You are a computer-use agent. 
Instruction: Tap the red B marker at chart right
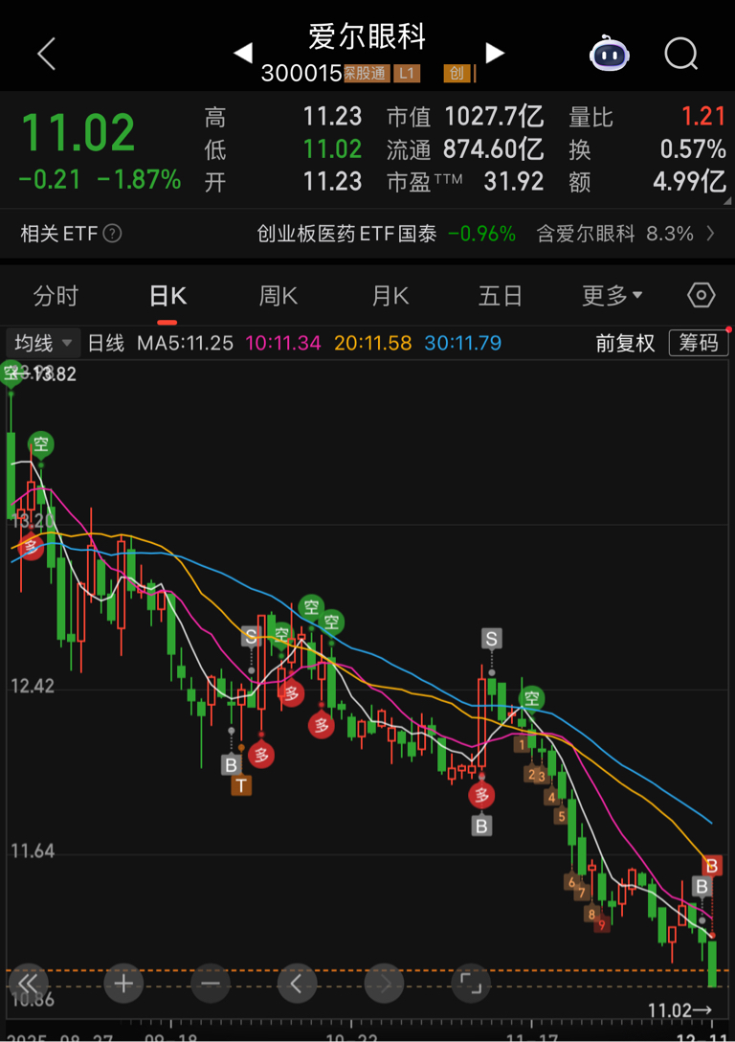[712, 866]
